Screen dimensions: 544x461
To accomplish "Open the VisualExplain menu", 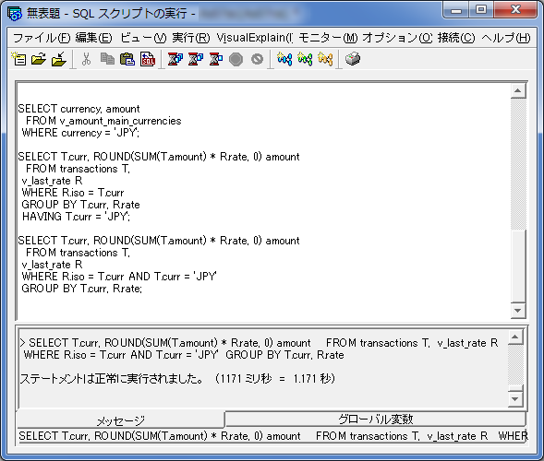I will [x=255, y=38].
